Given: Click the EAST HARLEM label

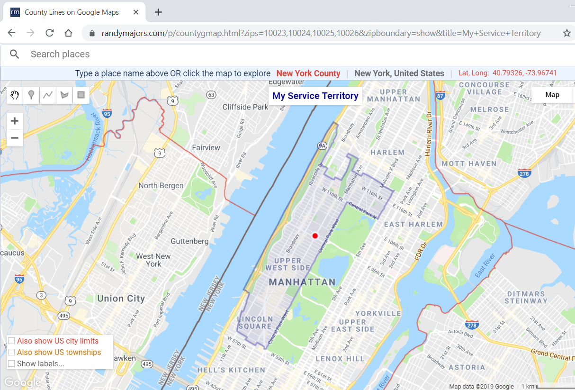Looking at the screenshot, I should coord(413,224).
